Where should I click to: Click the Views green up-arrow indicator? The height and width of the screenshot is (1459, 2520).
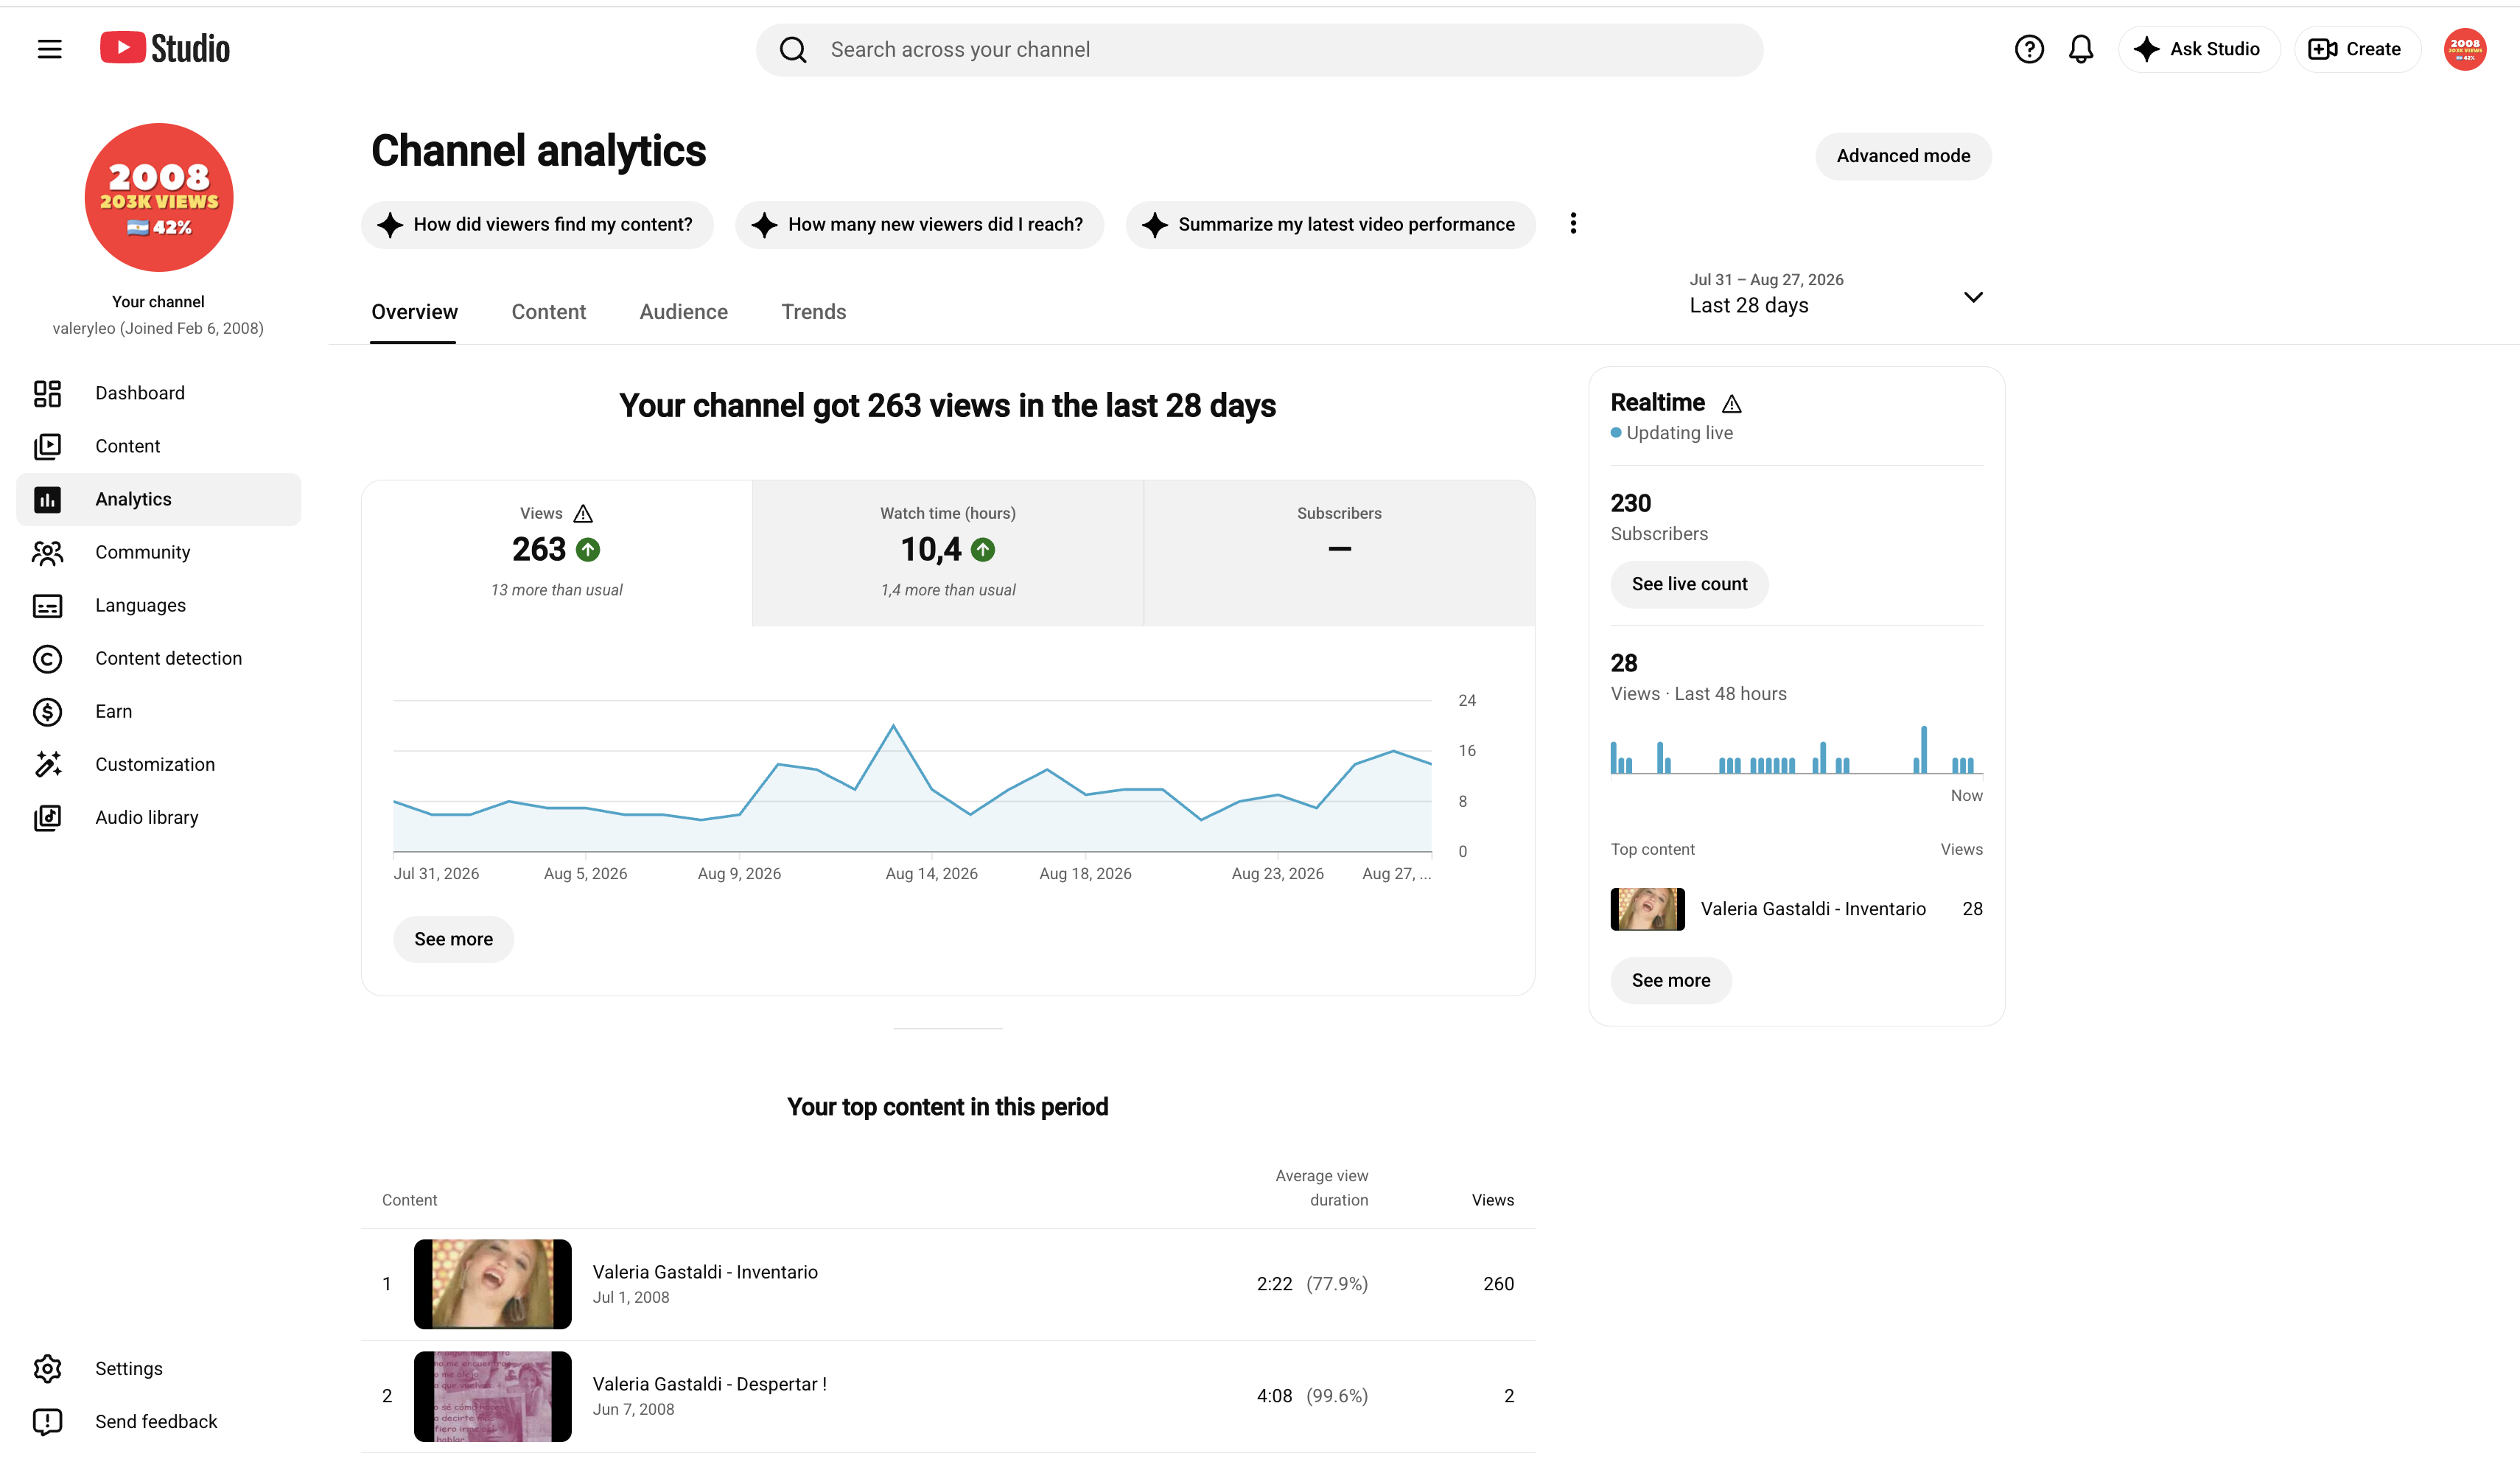(588, 549)
